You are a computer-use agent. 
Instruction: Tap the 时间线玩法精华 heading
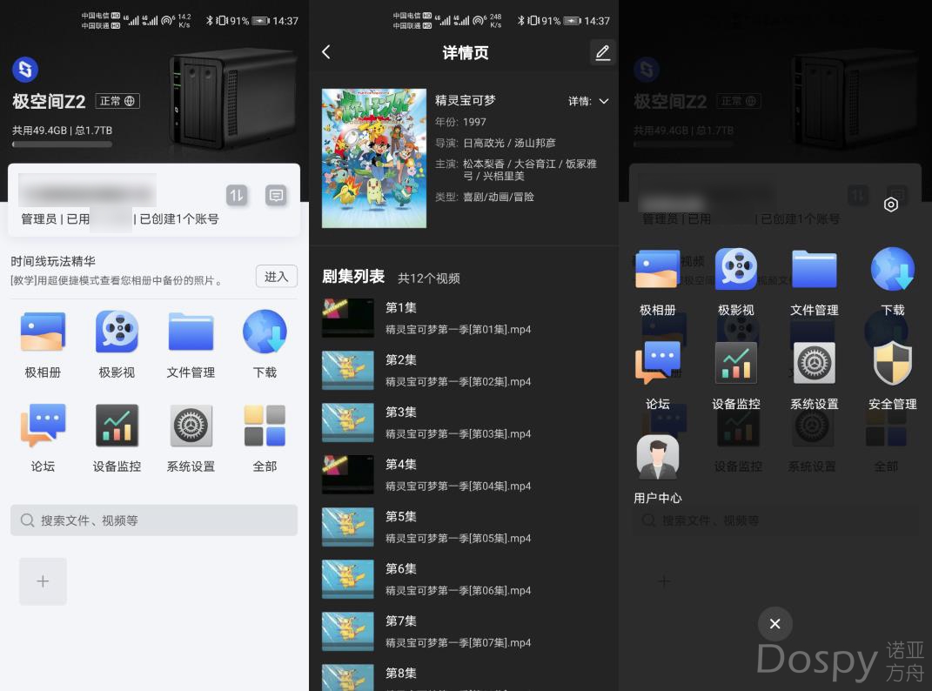53,261
